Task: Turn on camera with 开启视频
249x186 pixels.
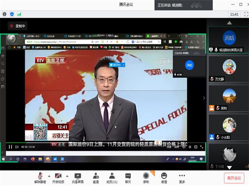Action: pos(58,178)
